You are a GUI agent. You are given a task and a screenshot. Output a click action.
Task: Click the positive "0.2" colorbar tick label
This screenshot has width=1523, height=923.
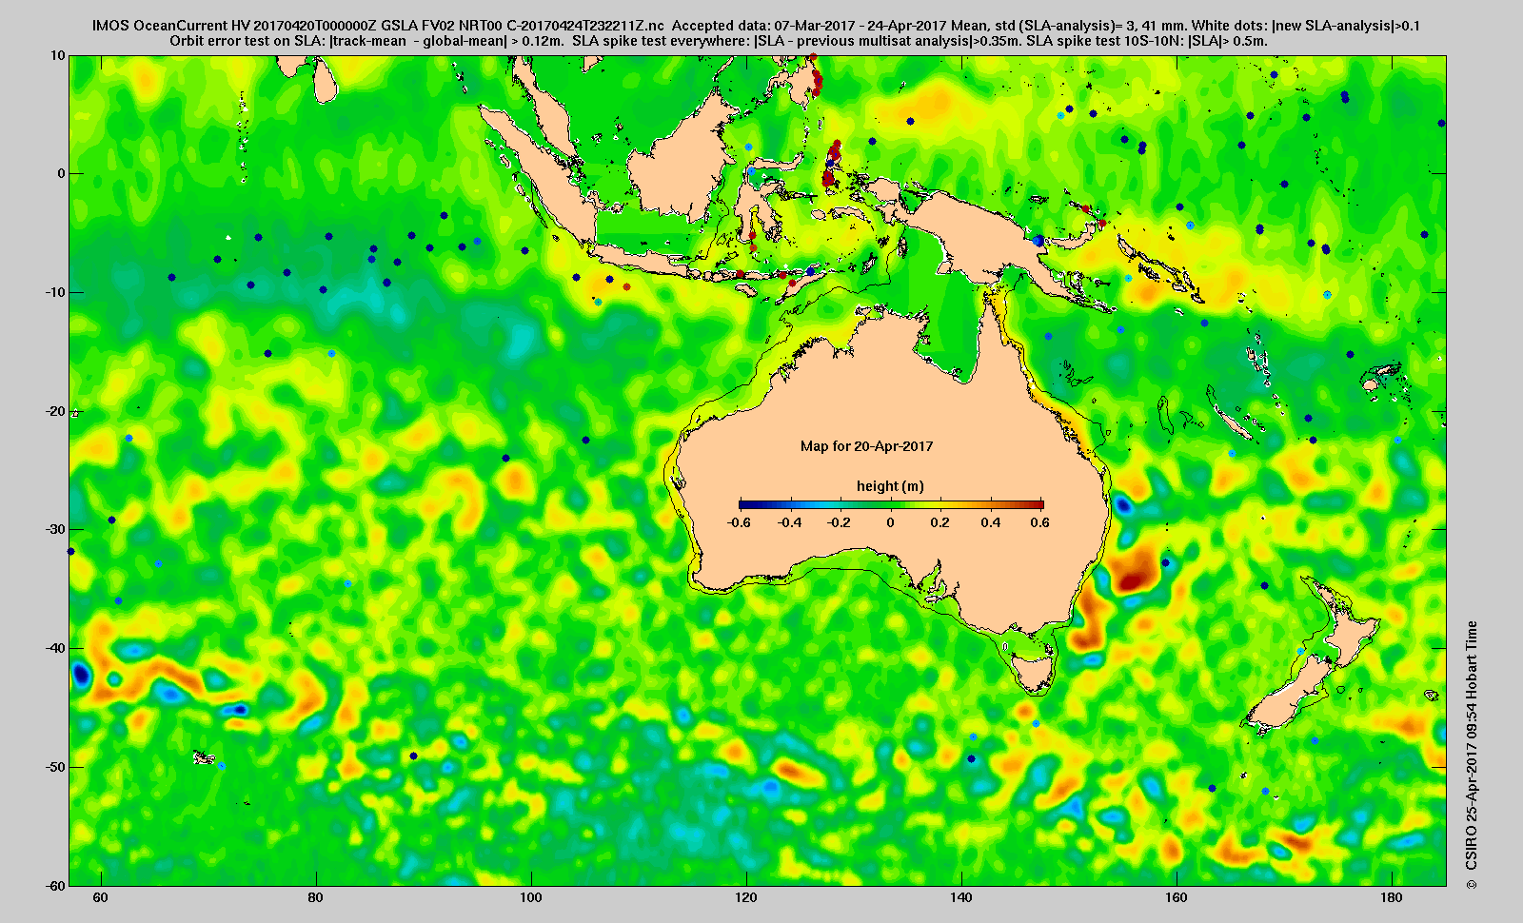click(940, 522)
